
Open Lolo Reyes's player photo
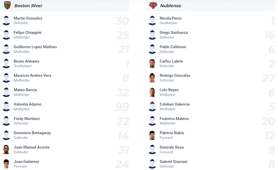pos(152,92)
